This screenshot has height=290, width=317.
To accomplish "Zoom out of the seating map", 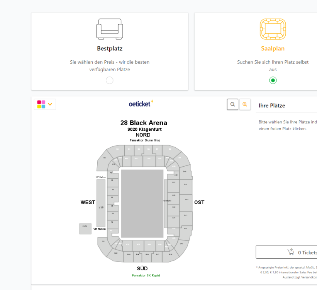I will pyautogui.click(x=232, y=104).
